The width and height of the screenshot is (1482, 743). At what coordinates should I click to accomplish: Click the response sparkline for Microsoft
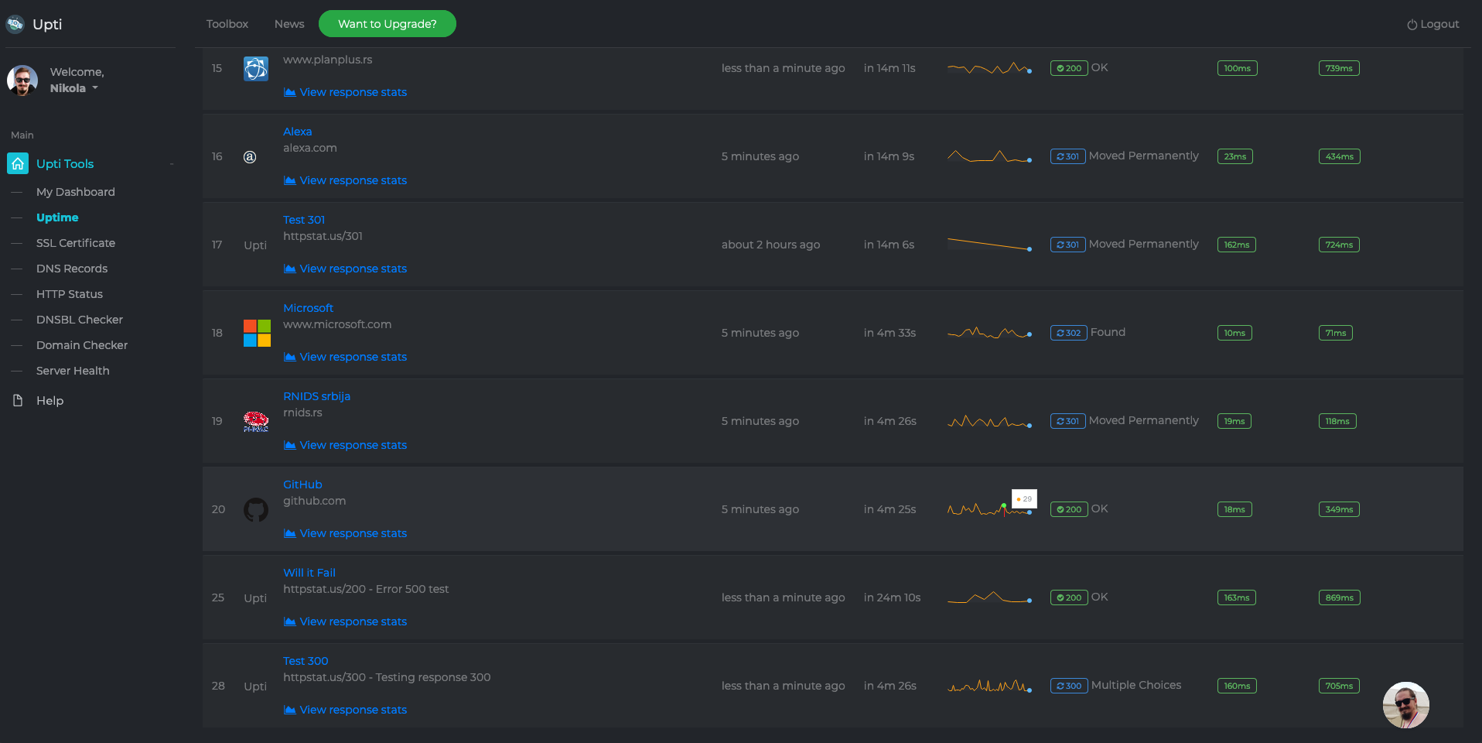pos(989,333)
